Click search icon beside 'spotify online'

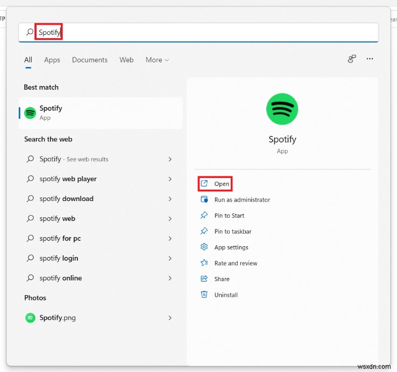tap(30, 278)
